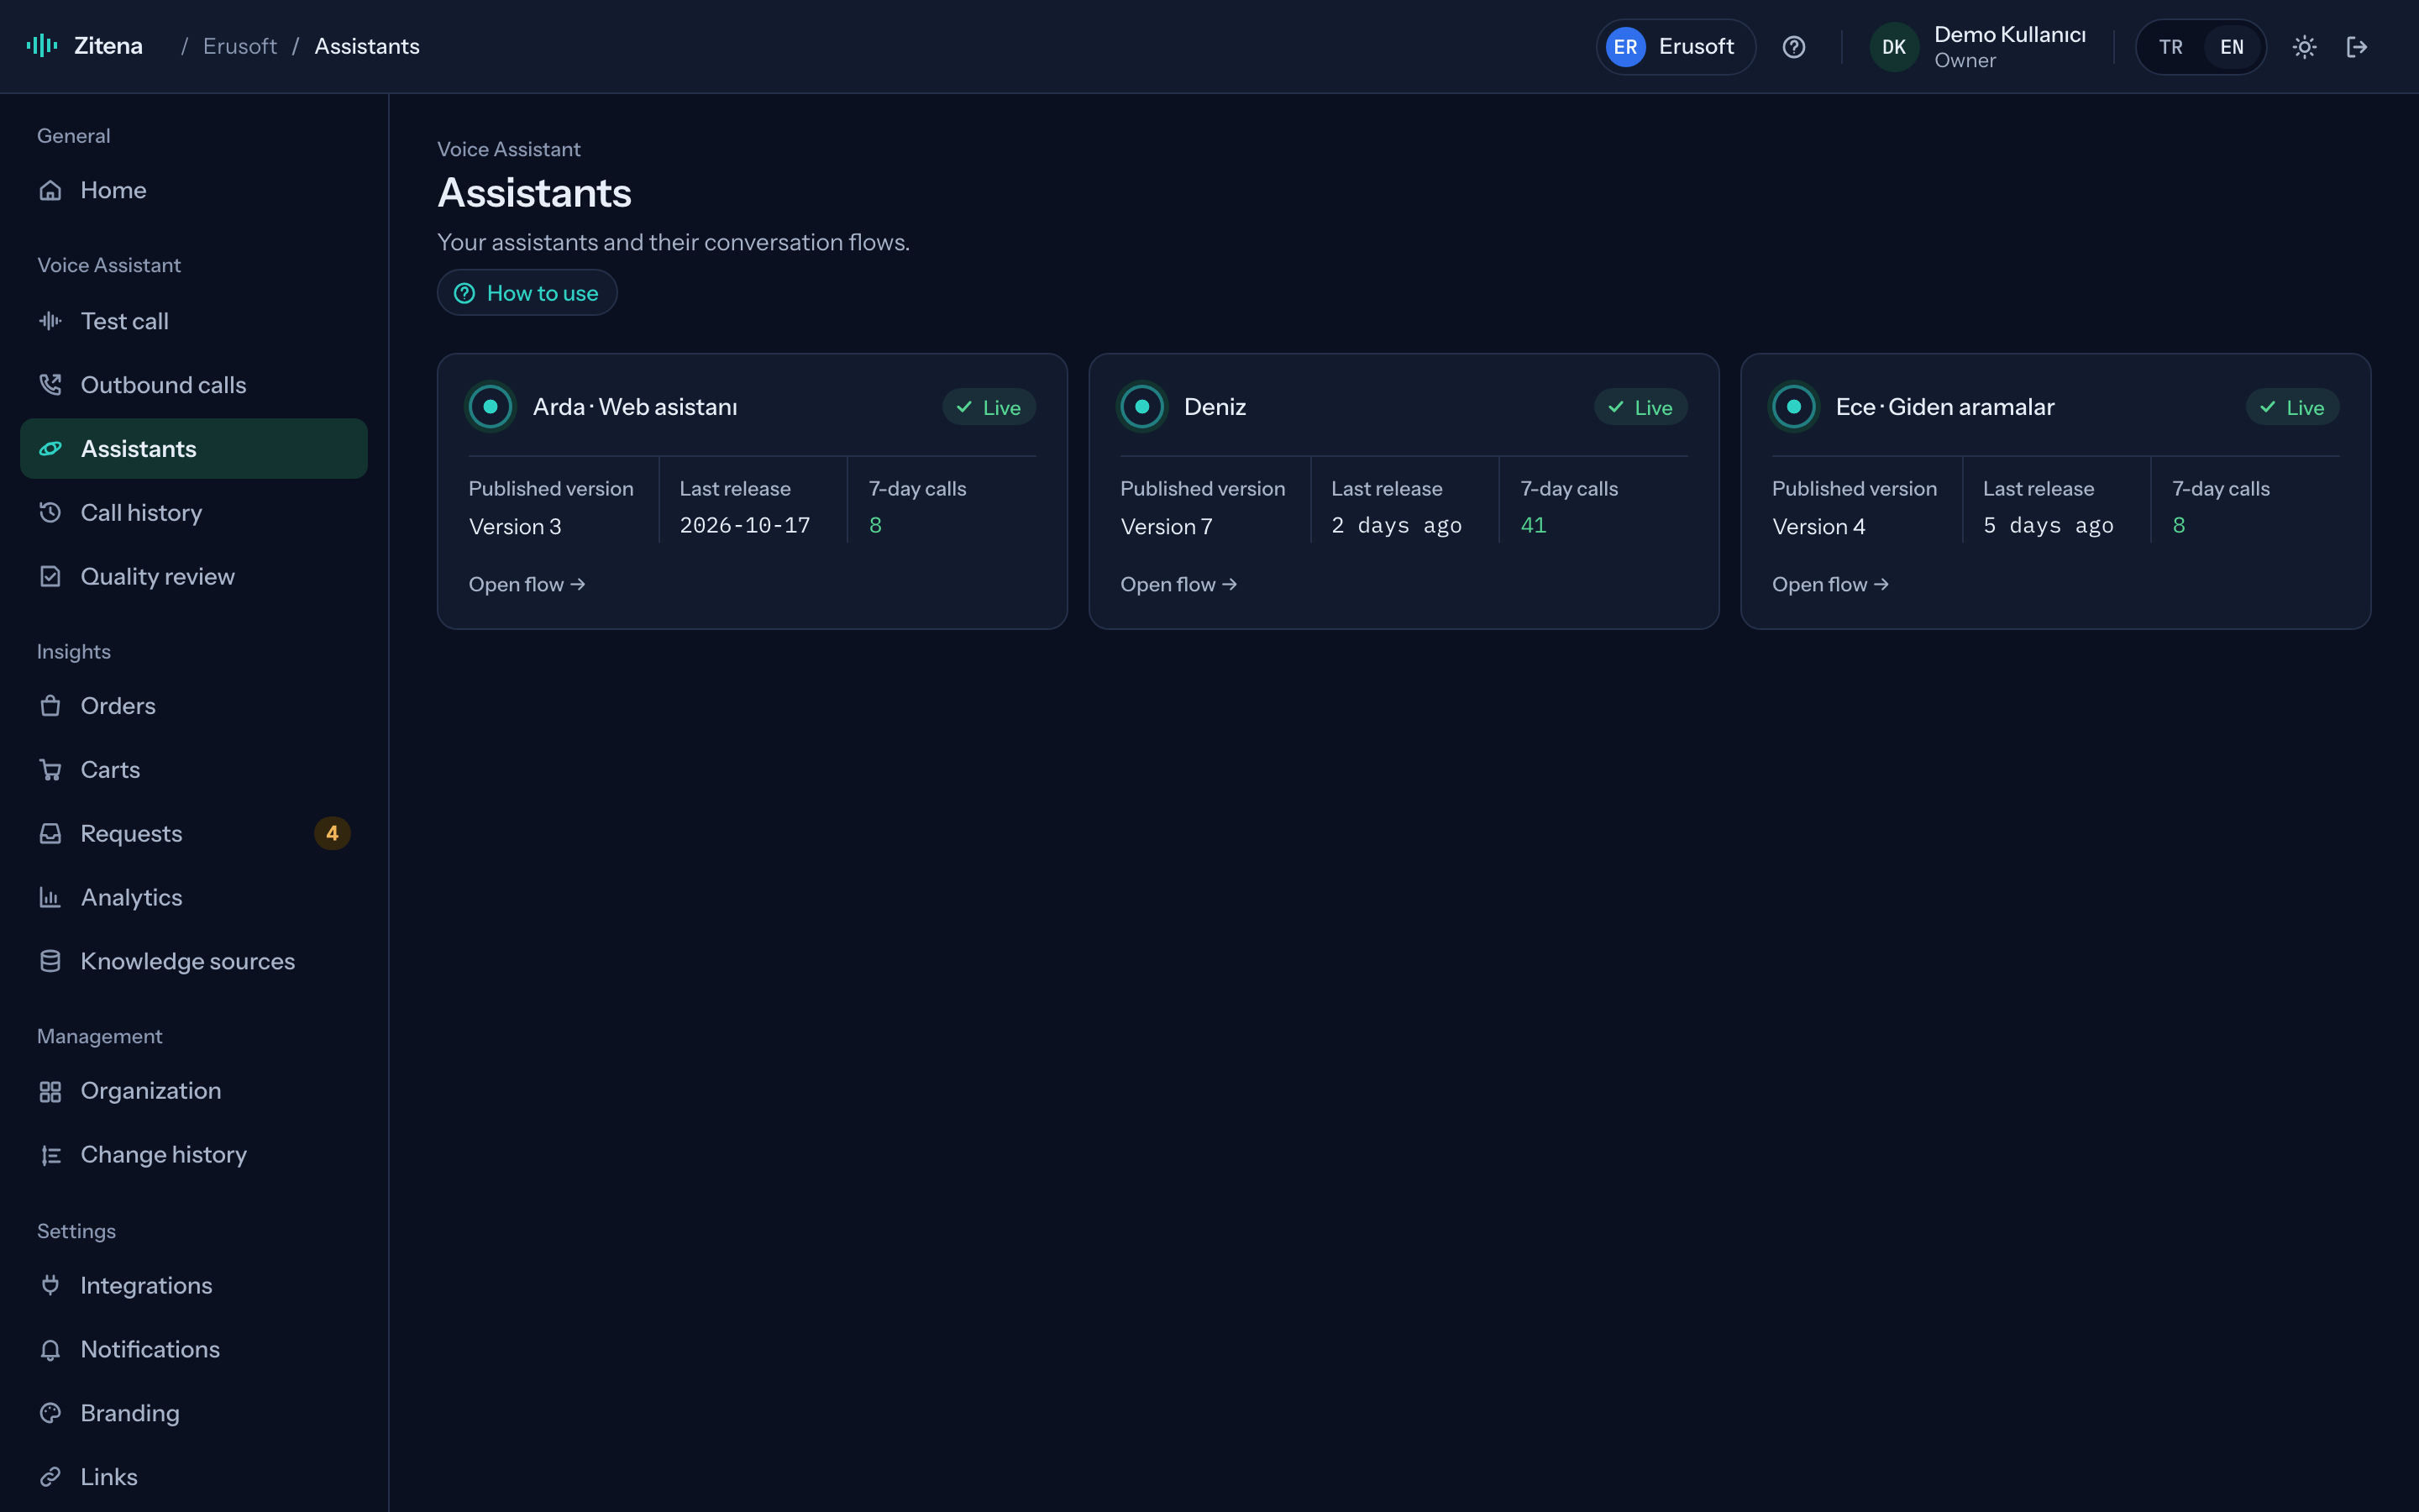The image size is (2419, 1512).
Task: Open the help question-mark icon in header
Action: pyautogui.click(x=1793, y=47)
